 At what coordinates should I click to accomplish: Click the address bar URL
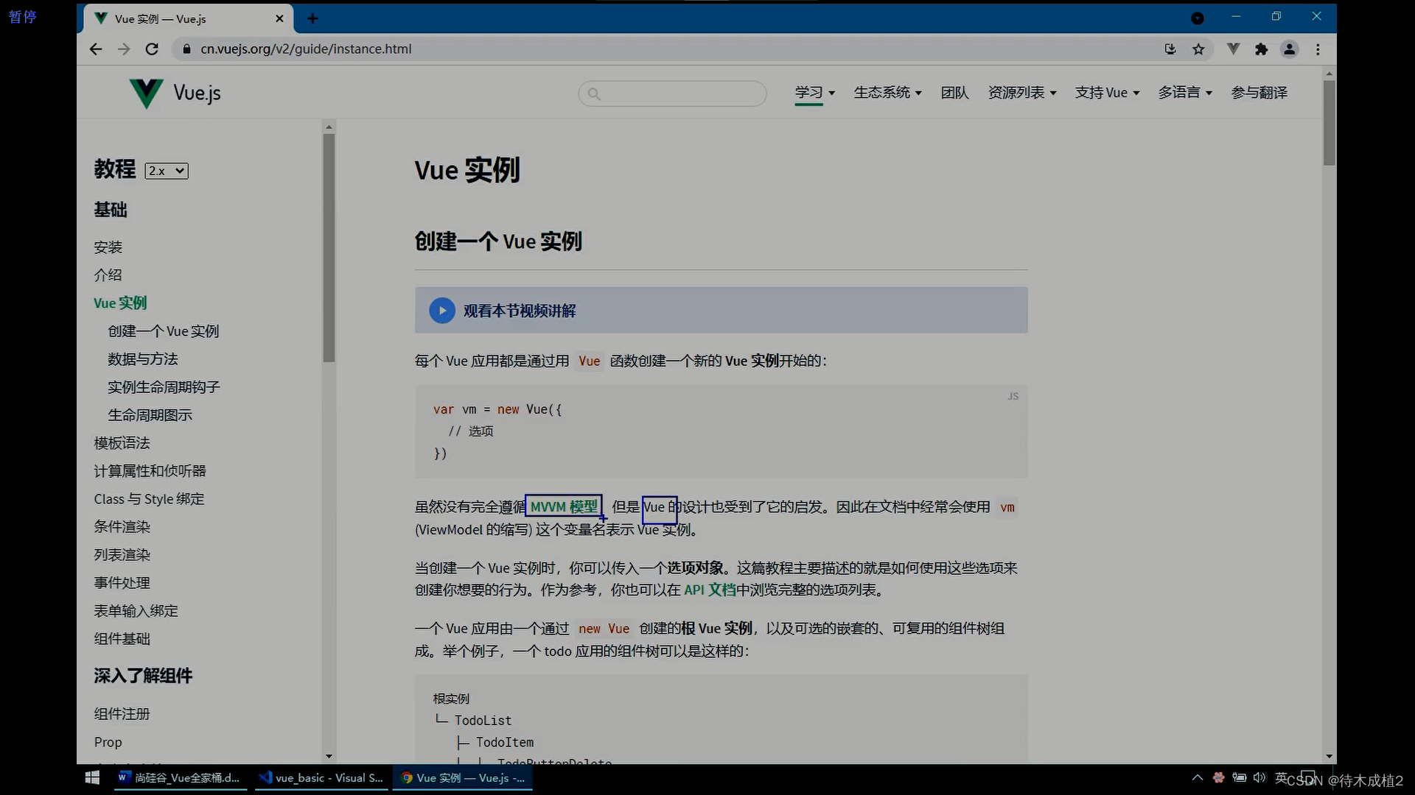coord(306,49)
